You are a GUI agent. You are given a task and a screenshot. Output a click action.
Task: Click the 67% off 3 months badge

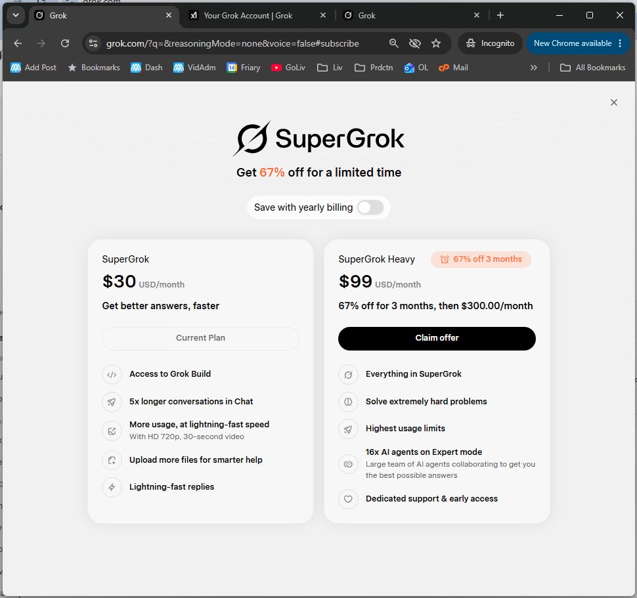click(481, 259)
